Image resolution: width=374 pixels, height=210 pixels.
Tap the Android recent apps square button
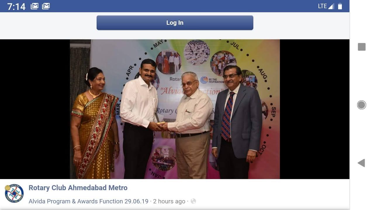point(362,47)
